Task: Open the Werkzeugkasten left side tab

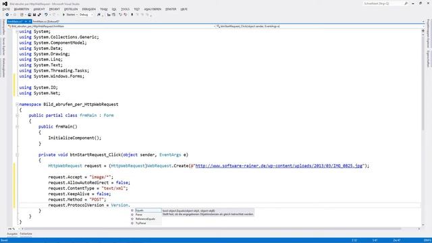Action: click(3, 67)
